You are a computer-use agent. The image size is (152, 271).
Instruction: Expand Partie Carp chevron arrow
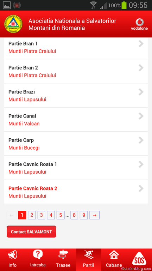[141, 140]
